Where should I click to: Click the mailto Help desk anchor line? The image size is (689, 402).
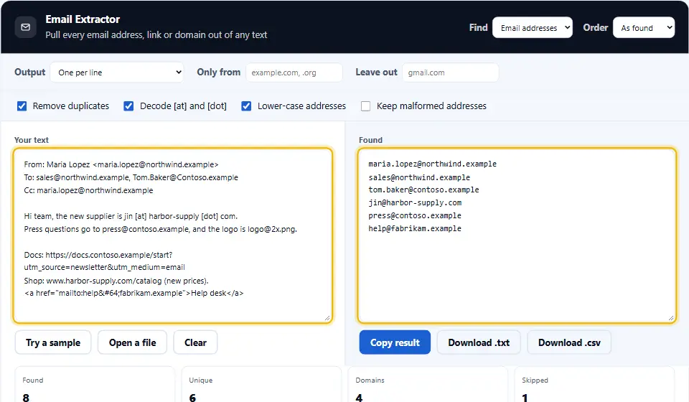(133, 293)
